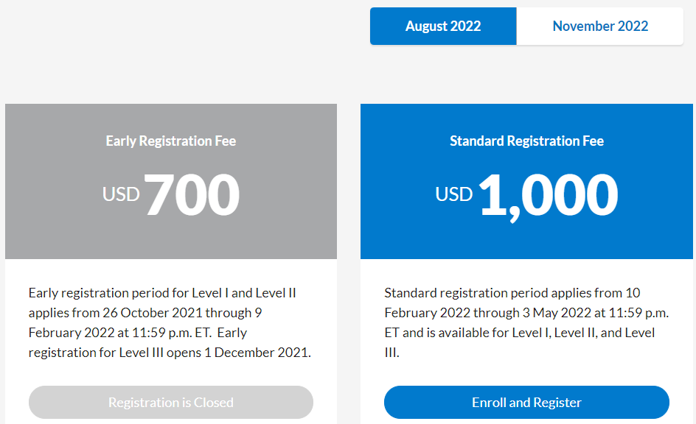Click the USD label beside 700
Screen dimensions: 696x424
(x=121, y=194)
